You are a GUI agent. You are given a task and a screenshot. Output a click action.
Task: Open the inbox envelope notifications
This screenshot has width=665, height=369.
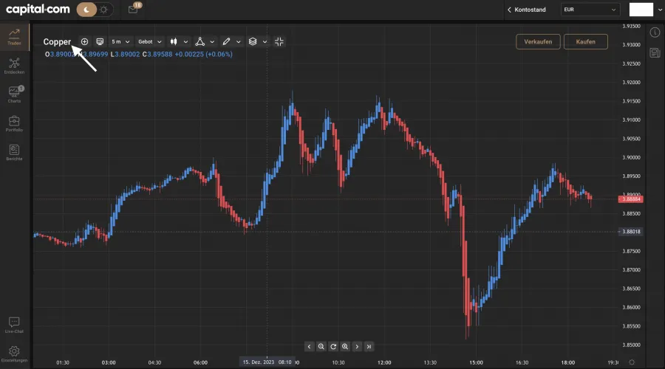click(x=133, y=10)
